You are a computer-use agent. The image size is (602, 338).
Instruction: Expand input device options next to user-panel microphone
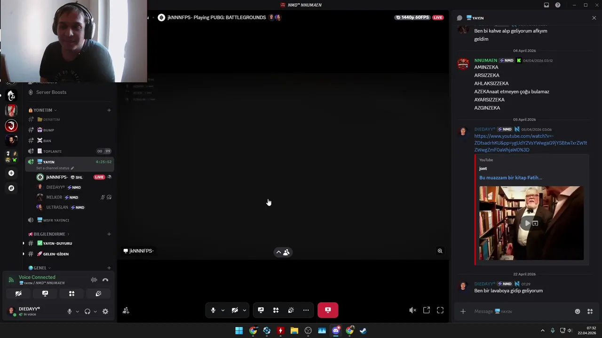pos(77,311)
